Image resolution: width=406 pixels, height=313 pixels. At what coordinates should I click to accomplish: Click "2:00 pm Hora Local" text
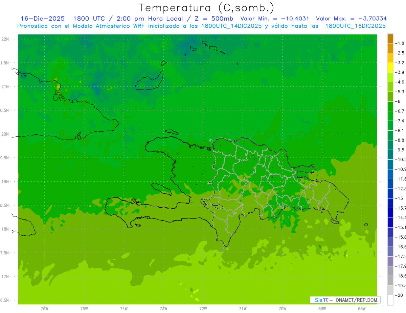pos(150,19)
